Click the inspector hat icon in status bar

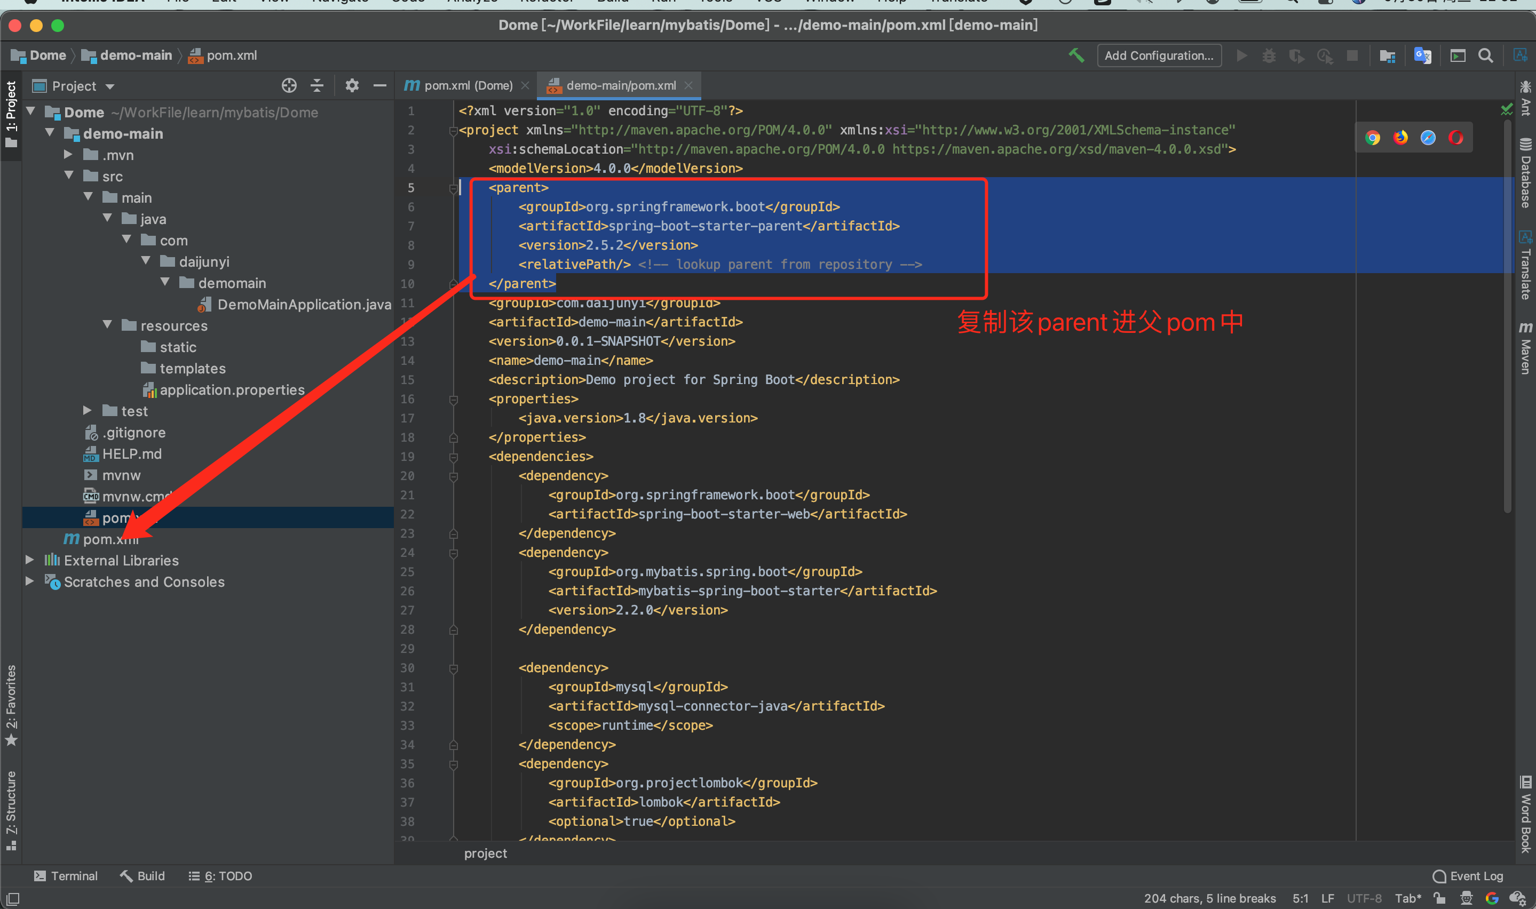point(1466,898)
